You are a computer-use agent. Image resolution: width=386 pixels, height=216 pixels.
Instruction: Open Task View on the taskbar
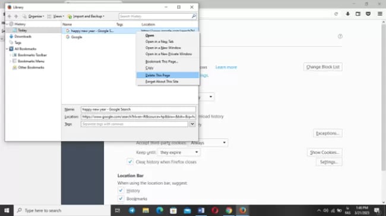[x=118, y=210]
